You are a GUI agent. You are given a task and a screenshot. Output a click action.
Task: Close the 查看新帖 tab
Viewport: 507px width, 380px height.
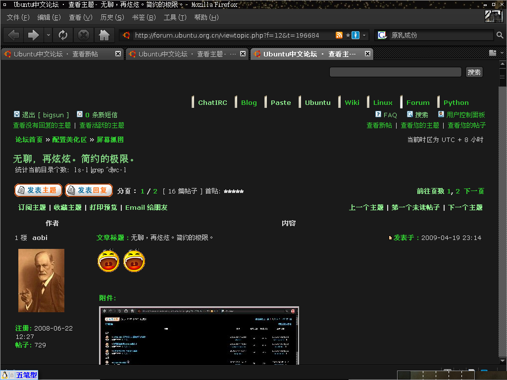(118, 53)
